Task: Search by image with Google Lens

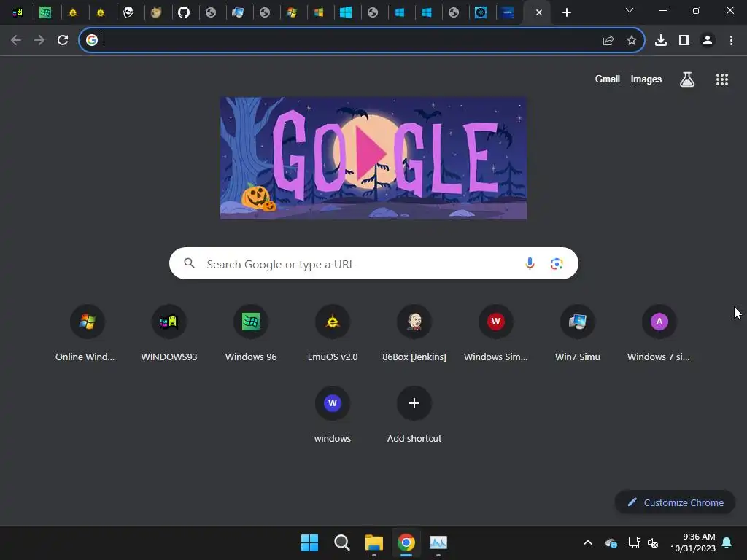Action: [557, 263]
